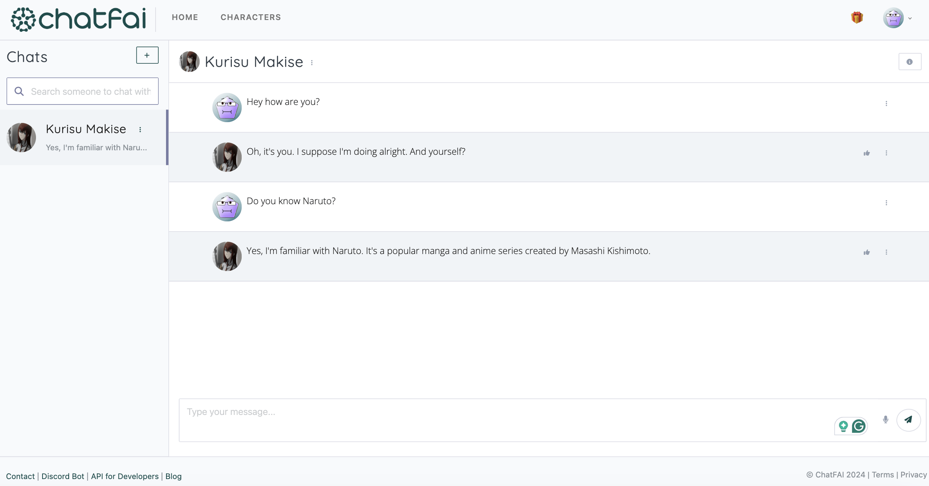
Task: Open the gift rewards icon in the navbar
Action: tap(857, 18)
